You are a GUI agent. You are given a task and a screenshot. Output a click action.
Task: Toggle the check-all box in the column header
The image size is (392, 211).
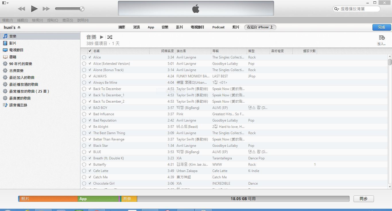[90, 51]
